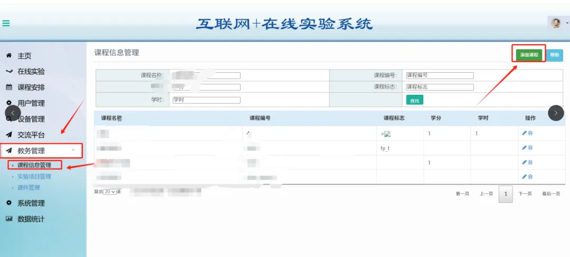The image size is (570, 257).
Task: Click the gear icon beside 用户管理
Action: pos(9,103)
